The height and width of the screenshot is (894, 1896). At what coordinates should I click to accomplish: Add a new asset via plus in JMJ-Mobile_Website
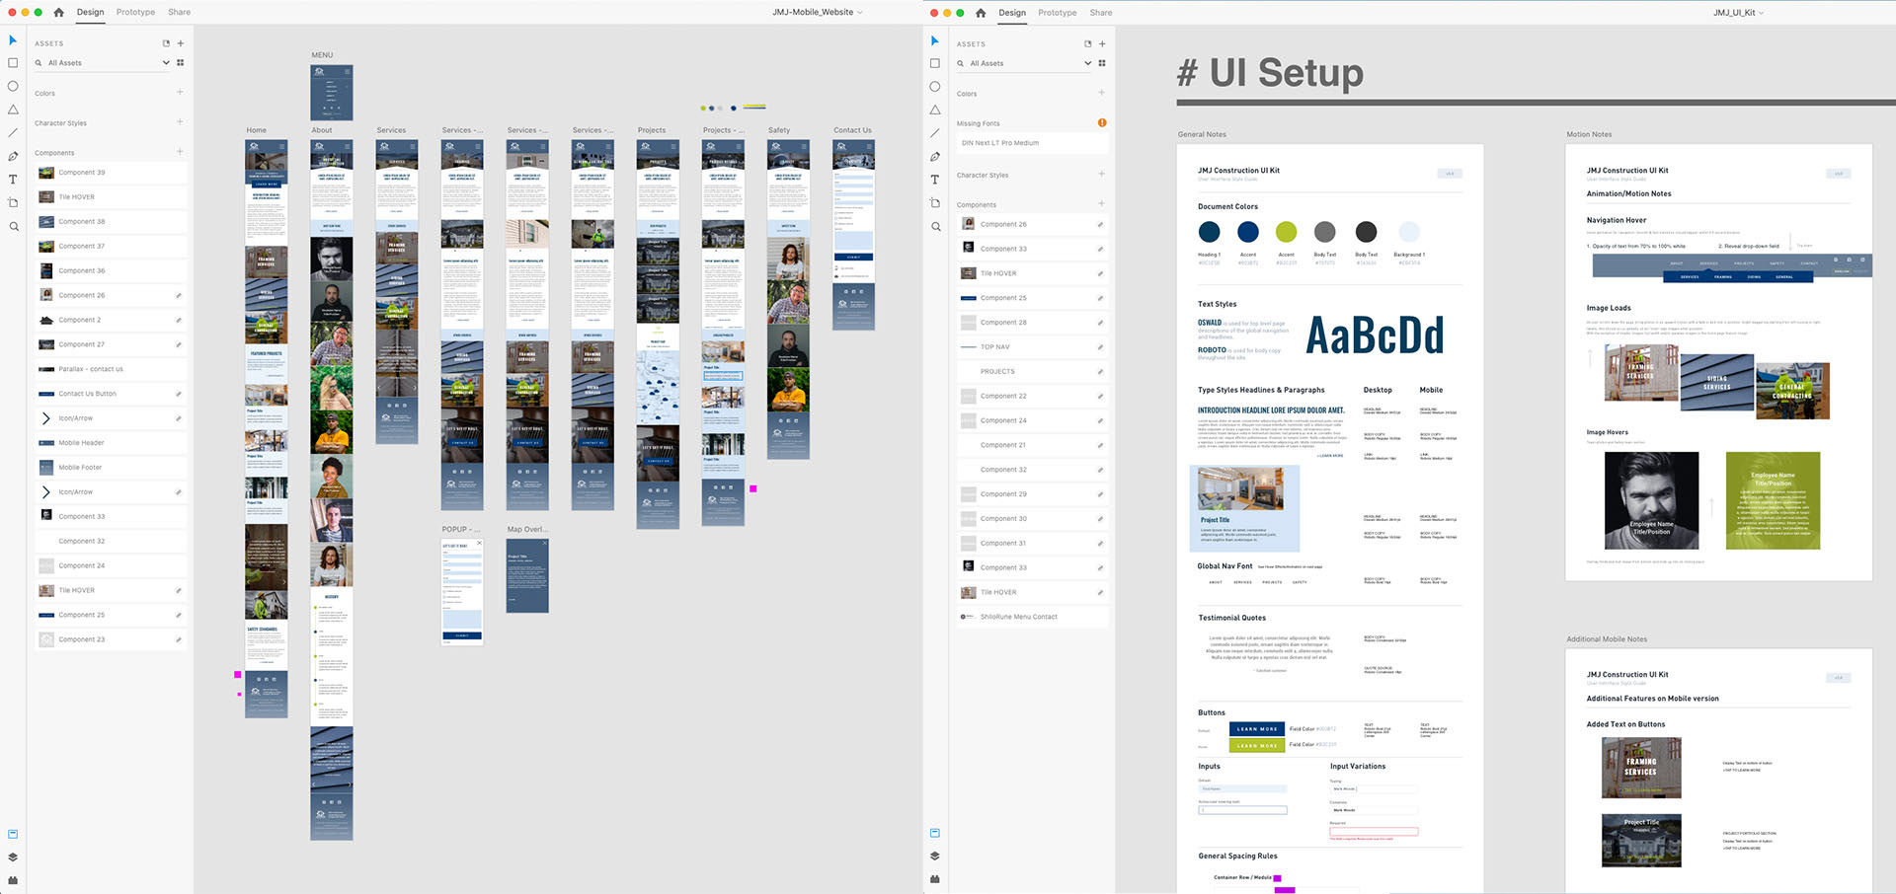pyautogui.click(x=181, y=43)
